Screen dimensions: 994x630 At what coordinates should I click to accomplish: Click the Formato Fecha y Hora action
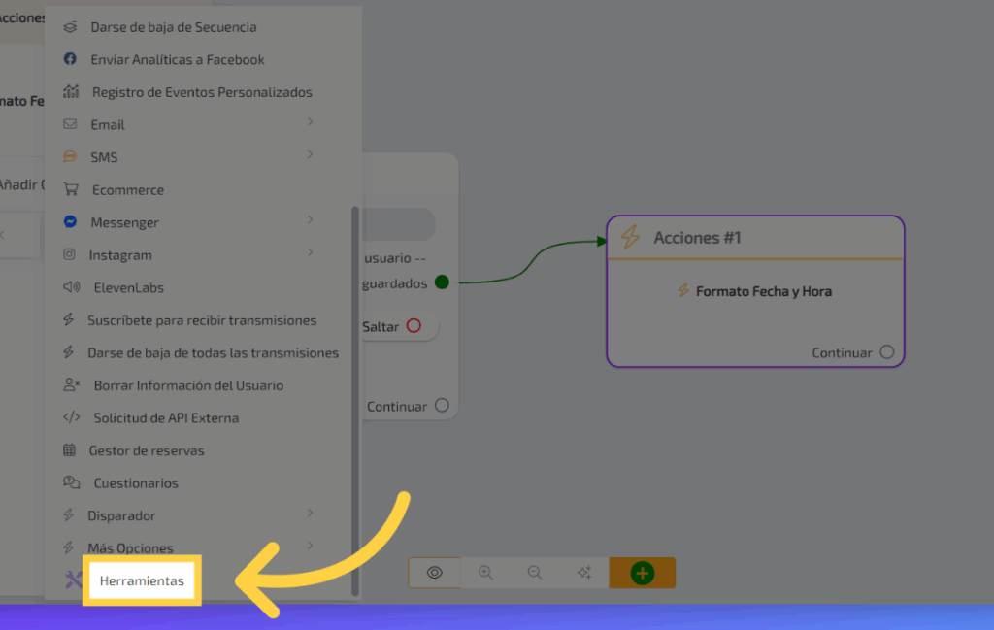754,291
